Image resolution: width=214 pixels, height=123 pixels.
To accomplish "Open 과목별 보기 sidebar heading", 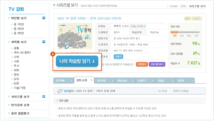I will coord(19,42).
